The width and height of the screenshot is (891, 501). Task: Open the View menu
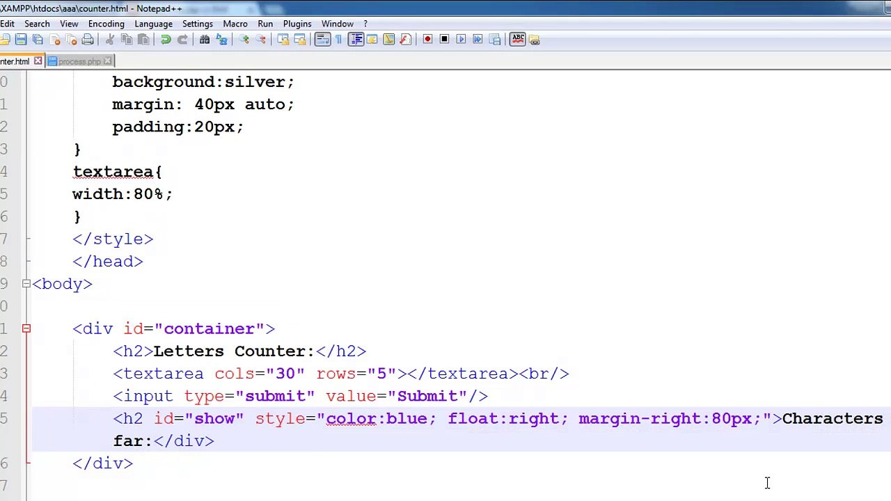point(69,24)
